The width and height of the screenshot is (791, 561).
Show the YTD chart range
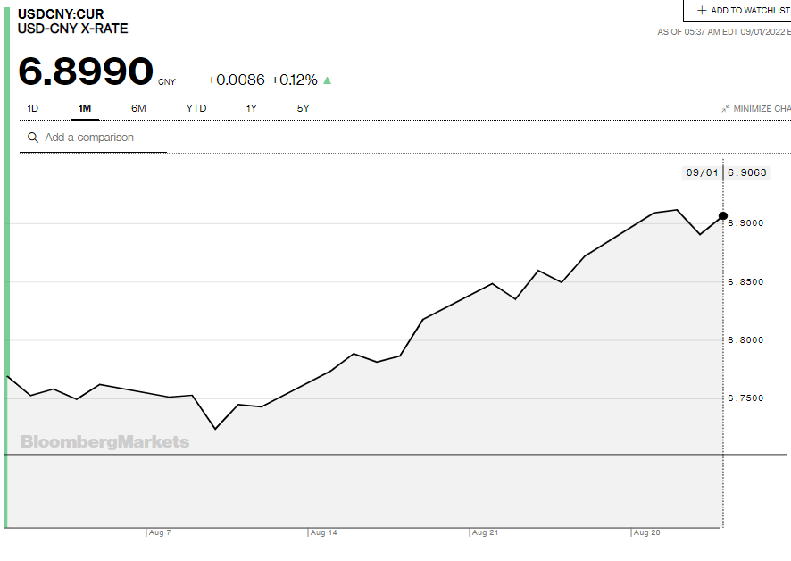[x=196, y=108]
